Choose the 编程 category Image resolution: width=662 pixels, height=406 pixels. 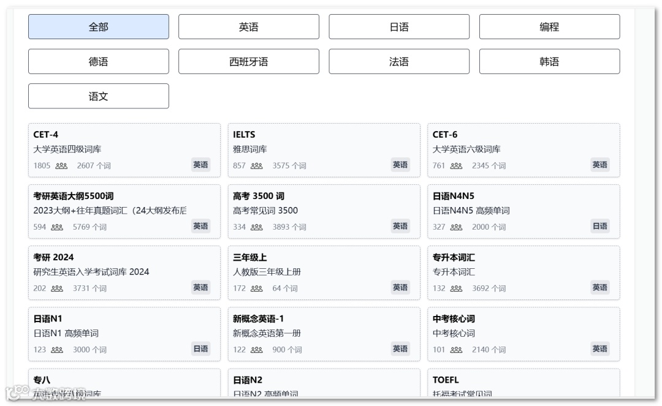[549, 26]
